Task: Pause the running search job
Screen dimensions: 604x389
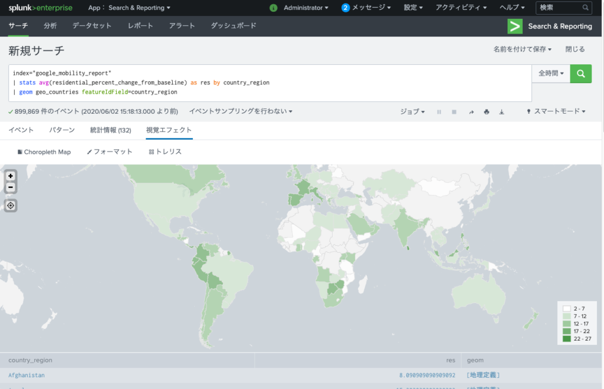Action: coord(439,111)
